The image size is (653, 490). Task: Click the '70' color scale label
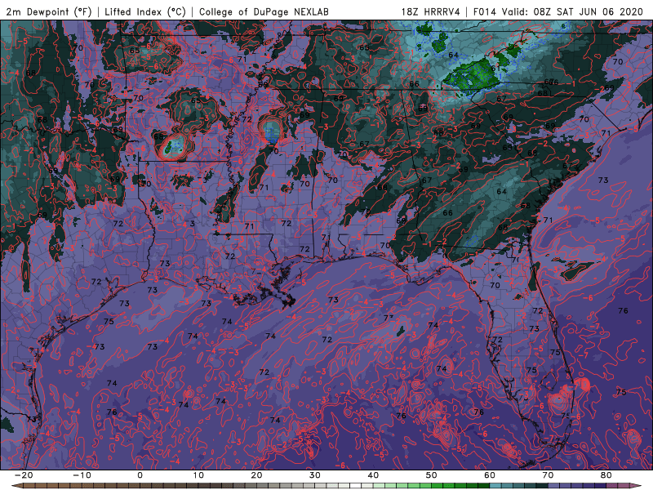(x=548, y=475)
